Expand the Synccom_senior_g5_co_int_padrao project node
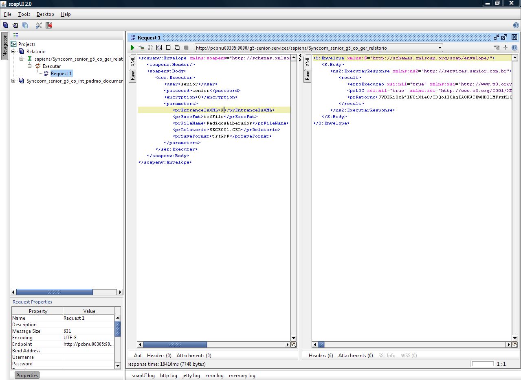This screenshot has height=380, width=521. click(x=13, y=81)
